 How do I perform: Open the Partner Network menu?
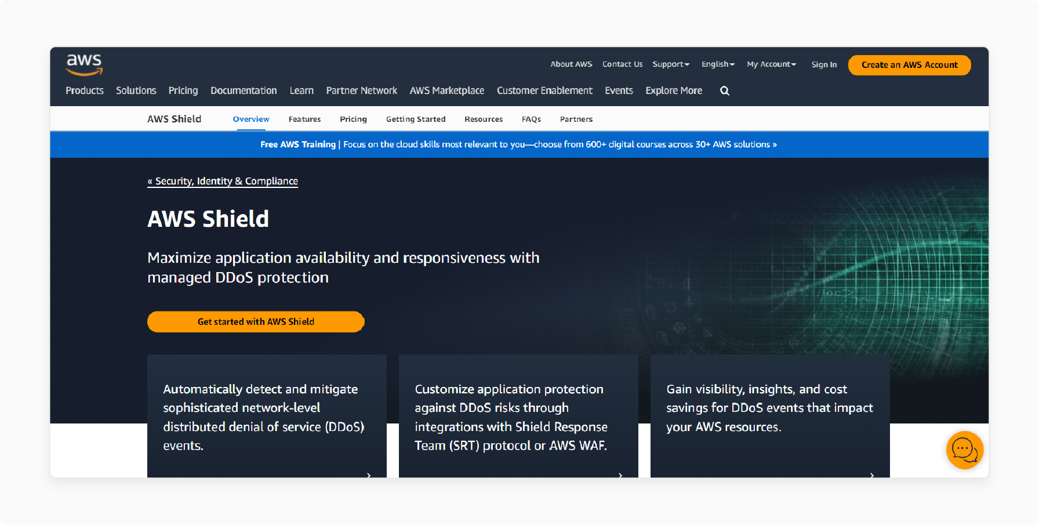coord(362,90)
